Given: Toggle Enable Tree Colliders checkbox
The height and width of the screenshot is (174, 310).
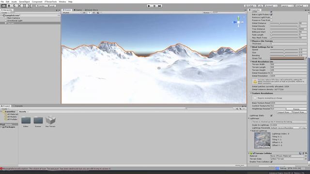Looking at the screenshot, I should click(x=271, y=161).
